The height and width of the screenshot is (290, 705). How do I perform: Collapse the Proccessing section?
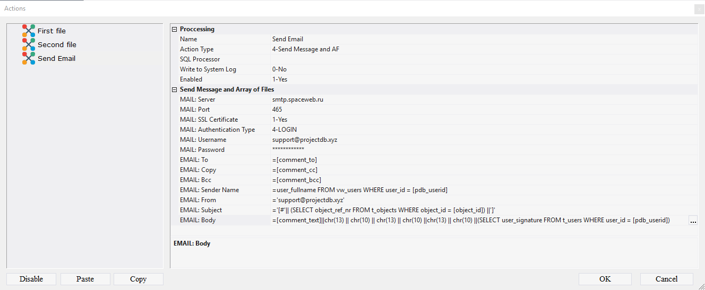click(175, 29)
